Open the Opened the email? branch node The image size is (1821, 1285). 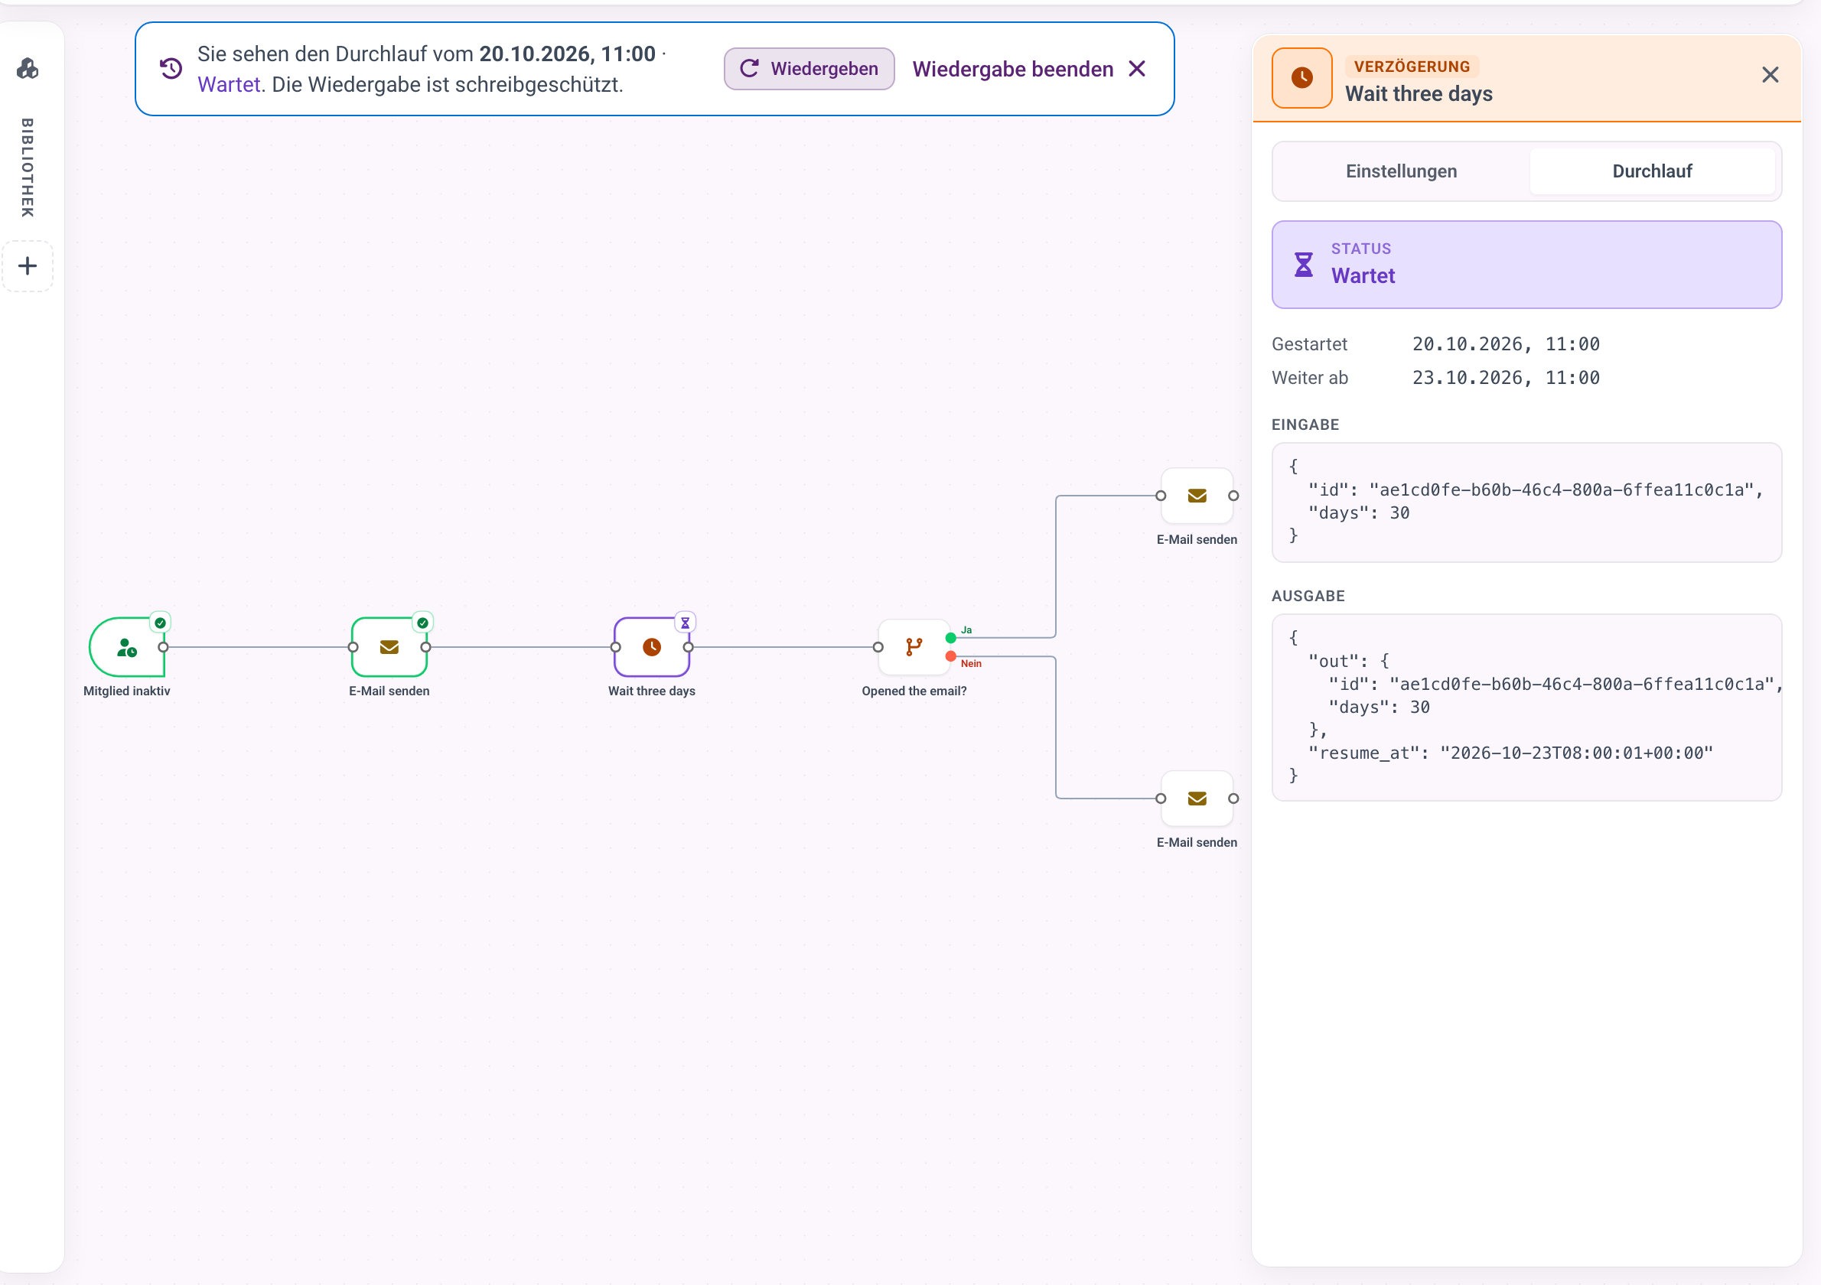click(x=914, y=647)
